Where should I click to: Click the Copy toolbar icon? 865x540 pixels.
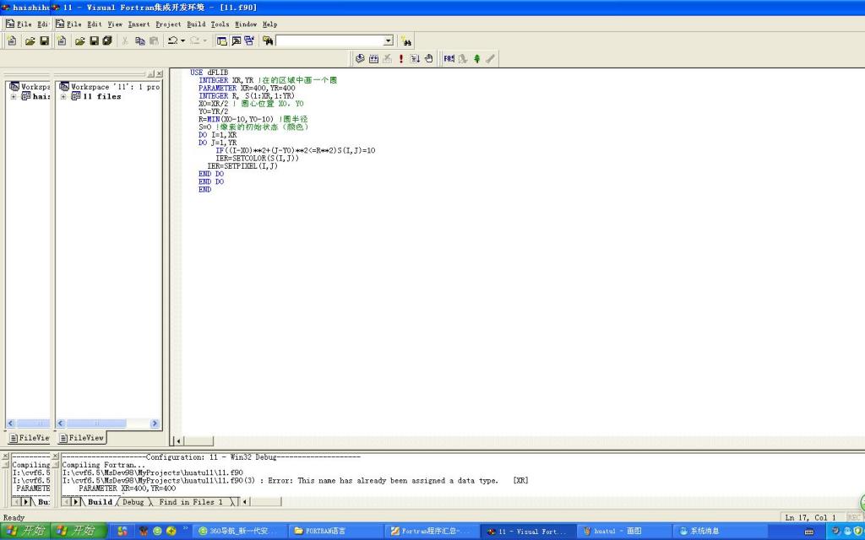click(x=140, y=40)
